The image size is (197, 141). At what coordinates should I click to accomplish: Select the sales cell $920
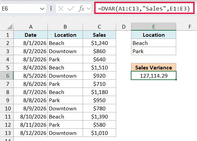(99, 76)
